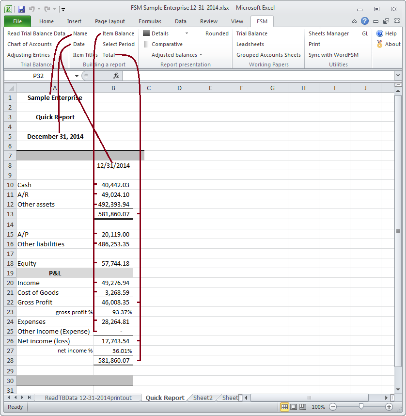Screen dimensions: 406x416
Task: Click the zoom in plus button
Action: [389, 407]
